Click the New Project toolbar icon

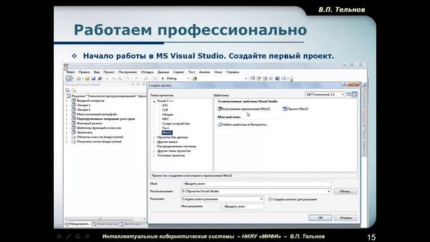69,79
